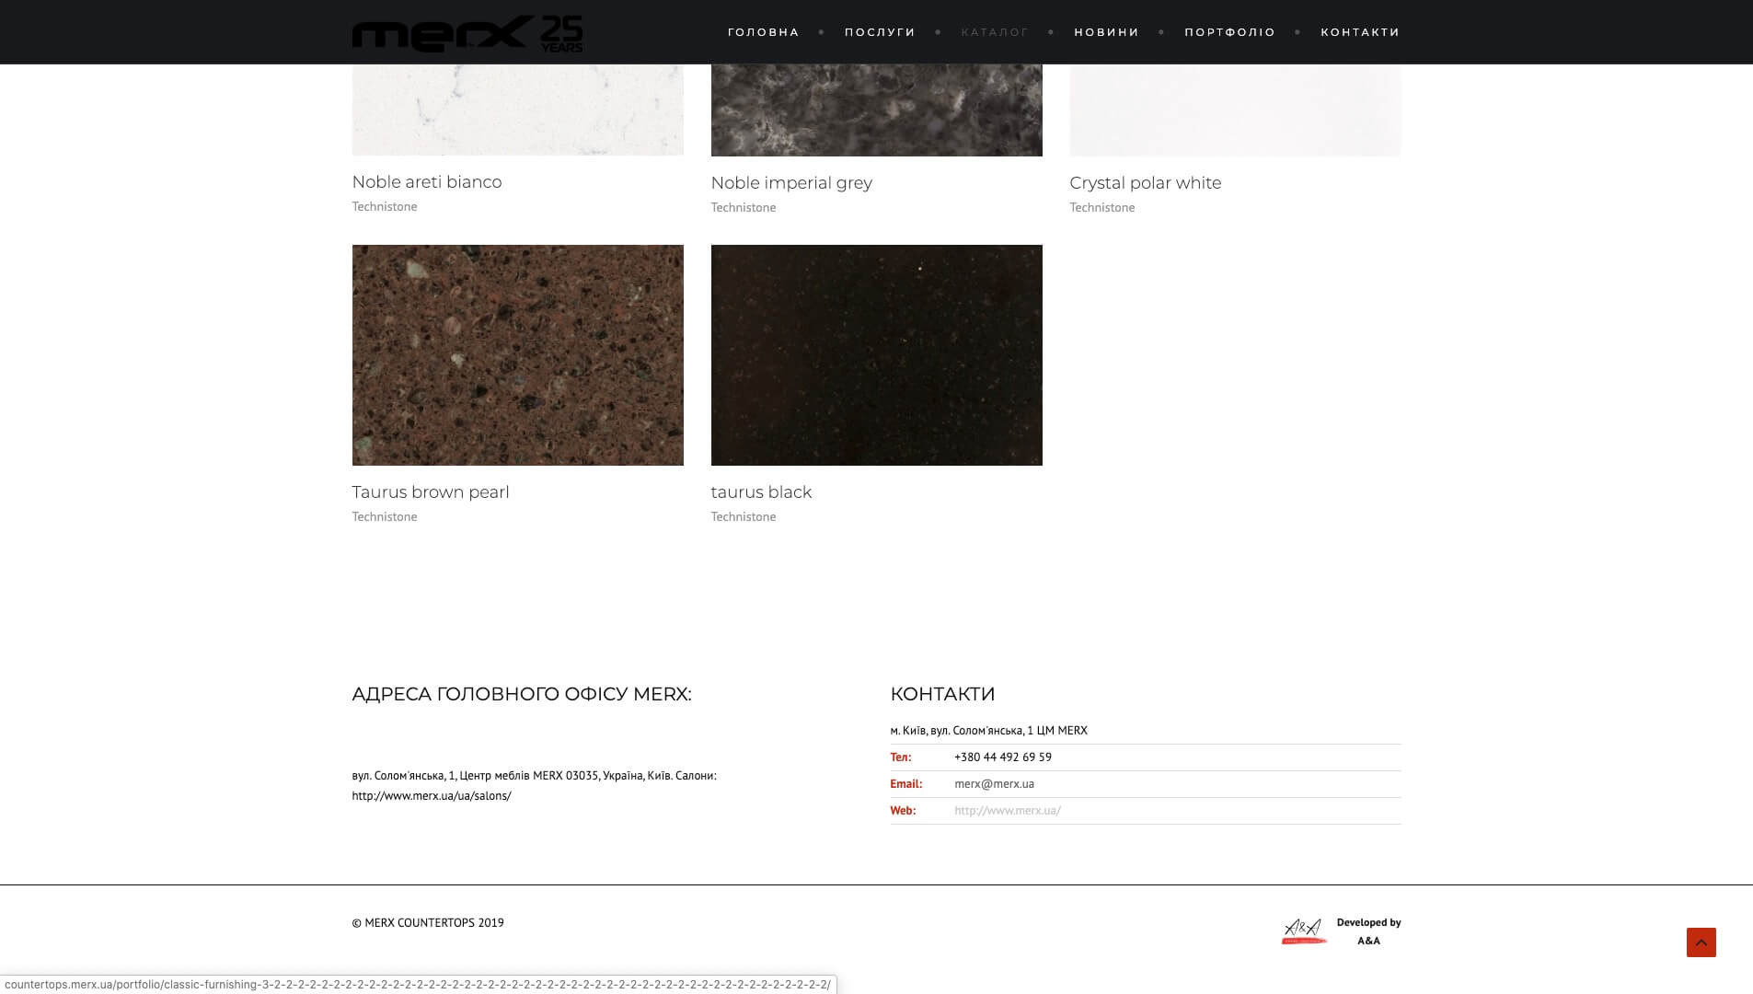Click the MERX 25 years logo
This screenshot has height=994, width=1753.
[x=467, y=34]
